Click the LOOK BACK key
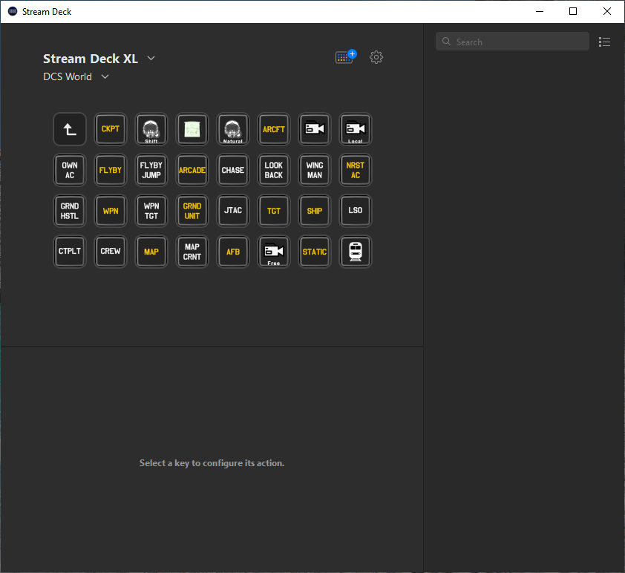Viewport: 625px width, 573px height. (274, 170)
